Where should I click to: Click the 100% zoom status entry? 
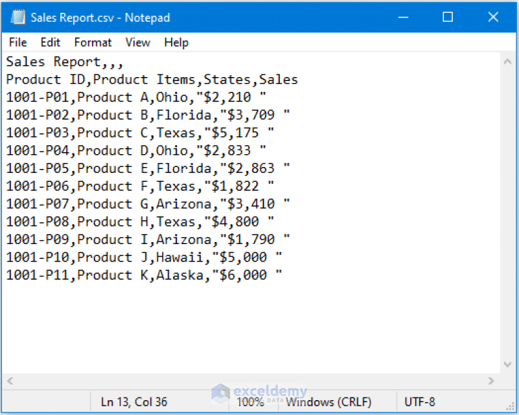(x=250, y=402)
